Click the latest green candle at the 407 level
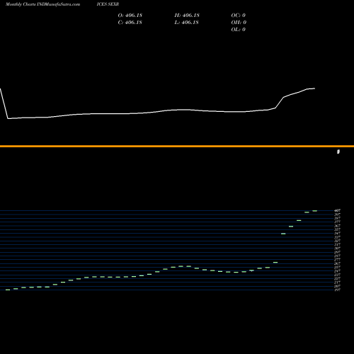Screen dimensions: 354x354 pos(315,211)
